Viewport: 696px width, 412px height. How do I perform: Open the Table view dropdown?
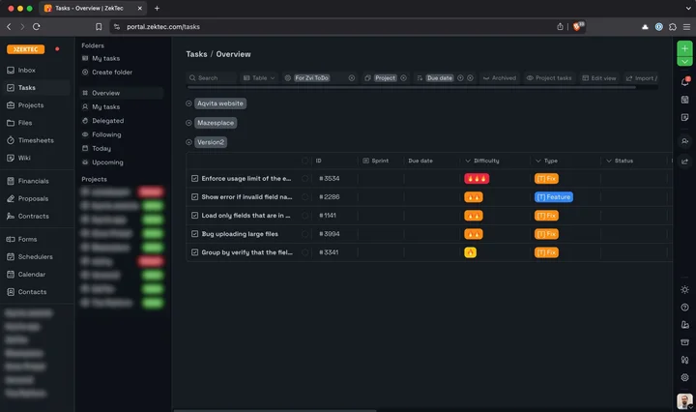coord(259,78)
